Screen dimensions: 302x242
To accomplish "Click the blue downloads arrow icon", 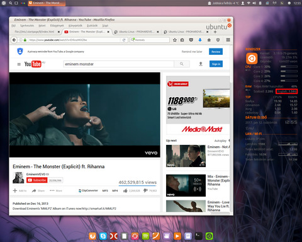I will point(200,40).
